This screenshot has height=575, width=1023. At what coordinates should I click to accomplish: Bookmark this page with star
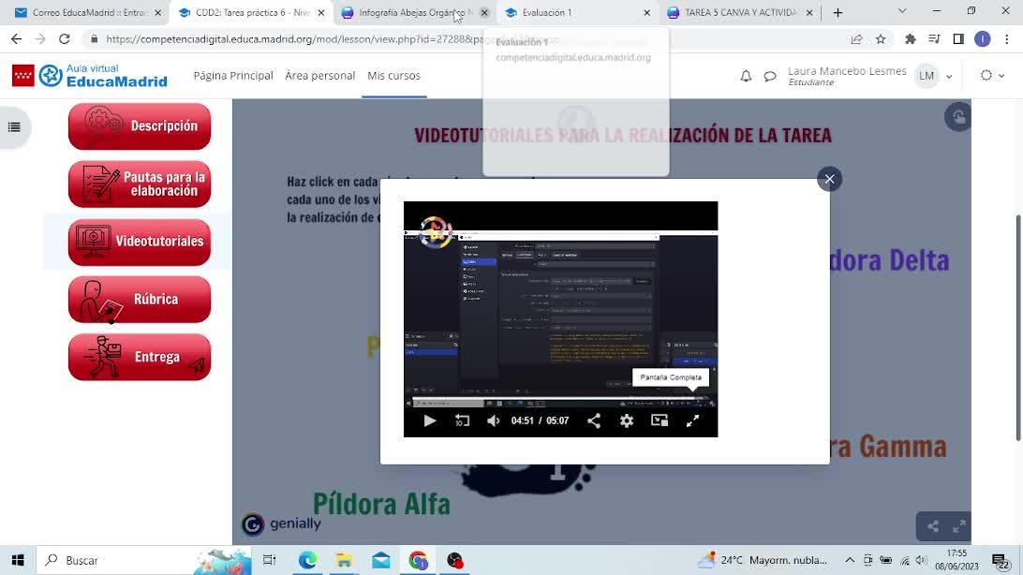(x=881, y=39)
